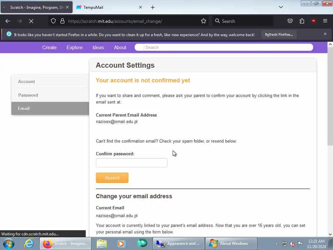The width and height of the screenshot is (333, 250).
Task: Select Account in settings sidebar
Action: pos(50,81)
